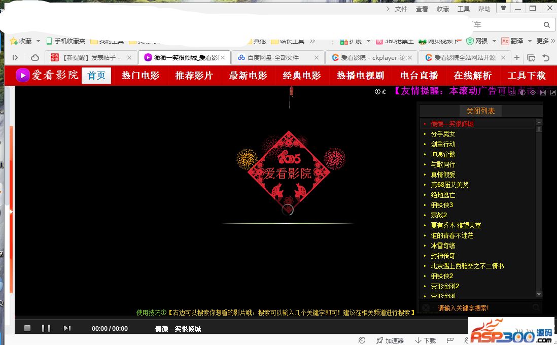Open the browser skin shirt icon
The width and height of the screenshot is (557, 345).
(x=503, y=8)
